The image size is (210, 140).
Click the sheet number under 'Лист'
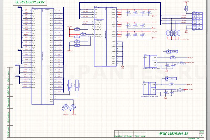pyautogui.click(x=201, y=135)
